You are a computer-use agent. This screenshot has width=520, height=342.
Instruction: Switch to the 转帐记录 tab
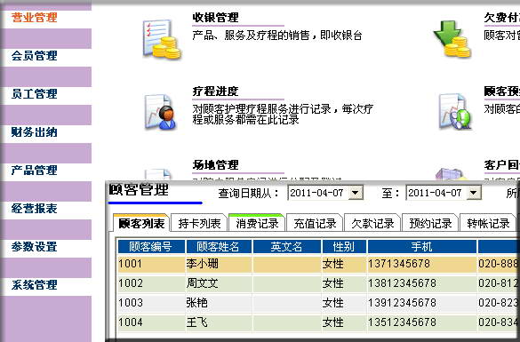(x=488, y=223)
